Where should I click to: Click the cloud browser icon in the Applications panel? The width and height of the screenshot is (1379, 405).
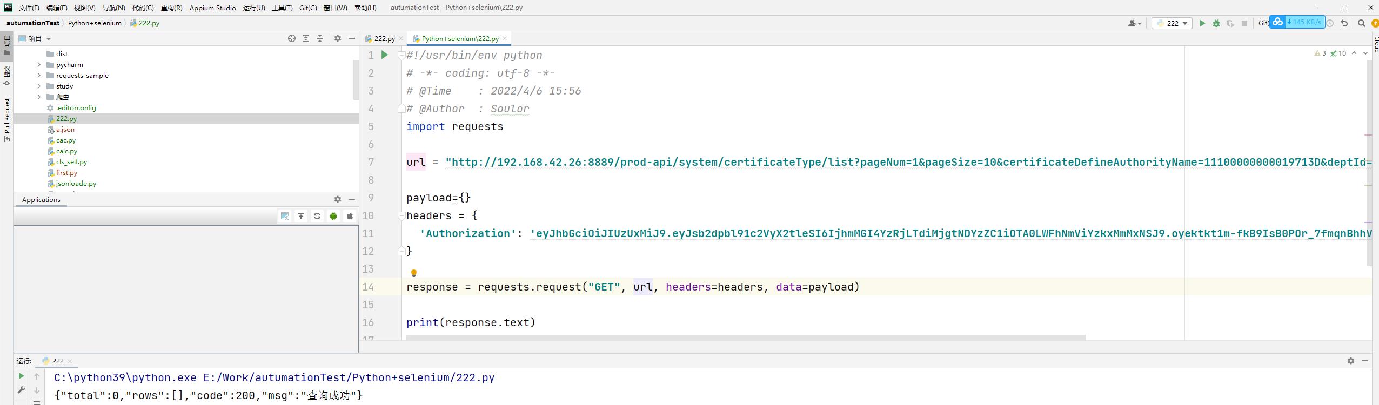pyautogui.click(x=285, y=216)
